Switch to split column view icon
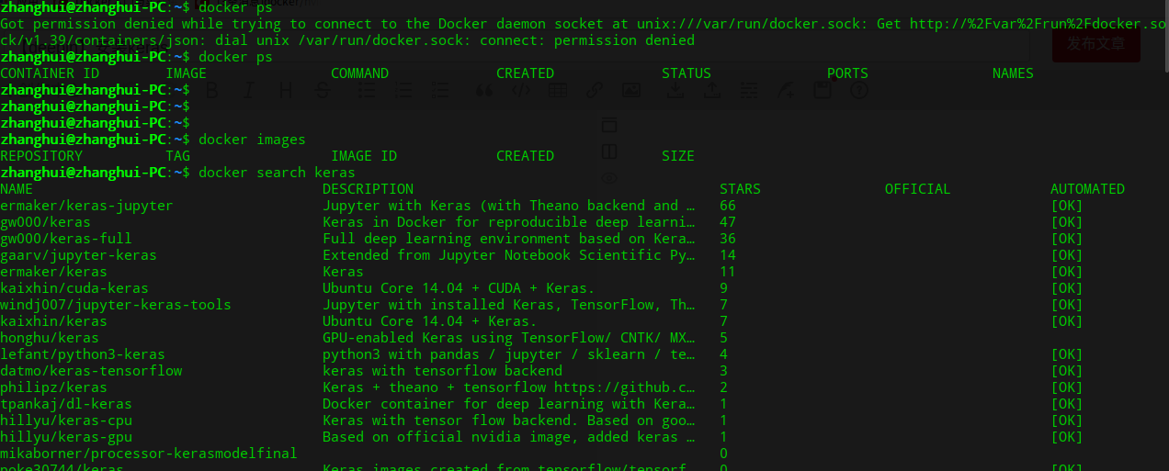The image size is (1169, 471). point(608,151)
